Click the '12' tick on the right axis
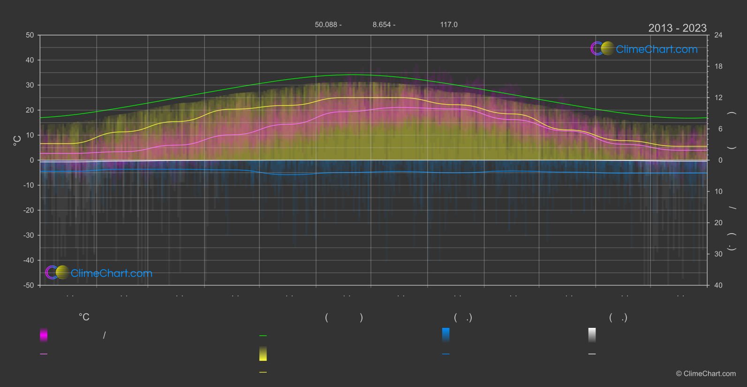Screen dimensions: 747x387 (718, 98)
